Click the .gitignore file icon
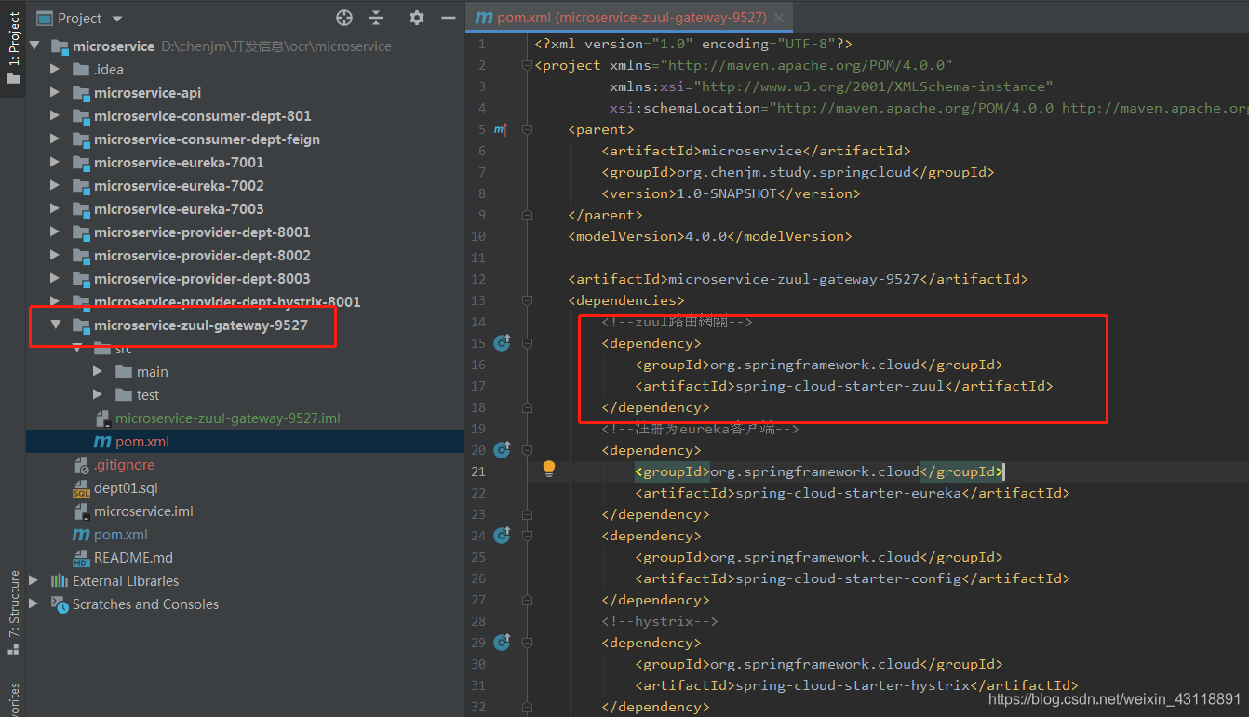Image resolution: width=1249 pixels, height=717 pixels. pyautogui.click(x=81, y=465)
